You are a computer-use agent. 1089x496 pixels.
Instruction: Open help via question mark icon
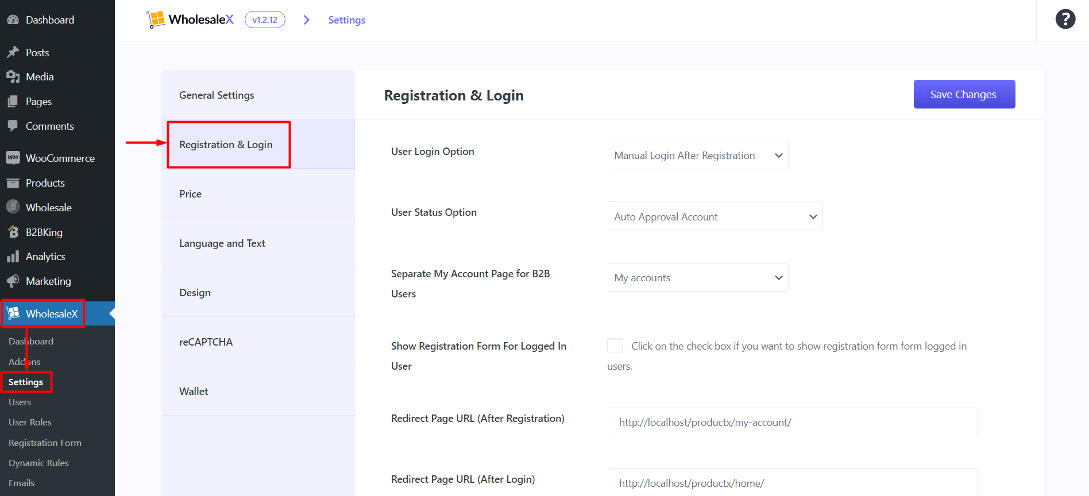pyautogui.click(x=1065, y=20)
